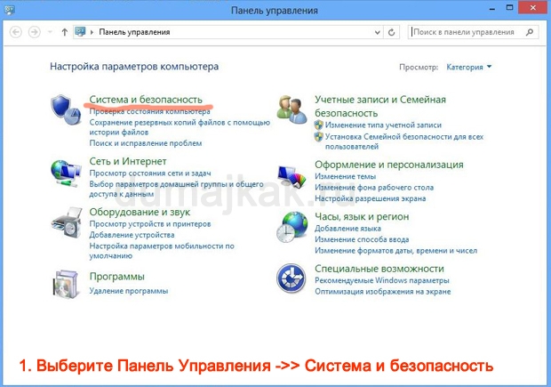This screenshot has height=387, width=551.
Task: Open Добавление устройства
Action: point(132,235)
